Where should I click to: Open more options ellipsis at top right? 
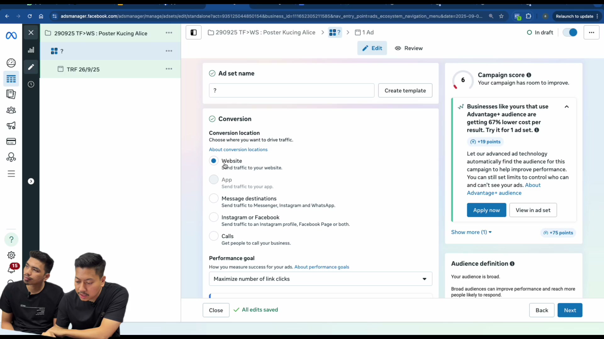click(591, 33)
